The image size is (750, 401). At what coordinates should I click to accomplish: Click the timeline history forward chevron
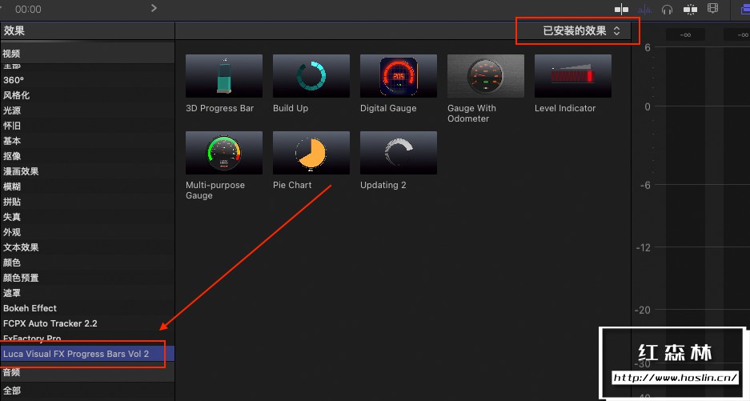pyautogui.click(x=154, y=8)
